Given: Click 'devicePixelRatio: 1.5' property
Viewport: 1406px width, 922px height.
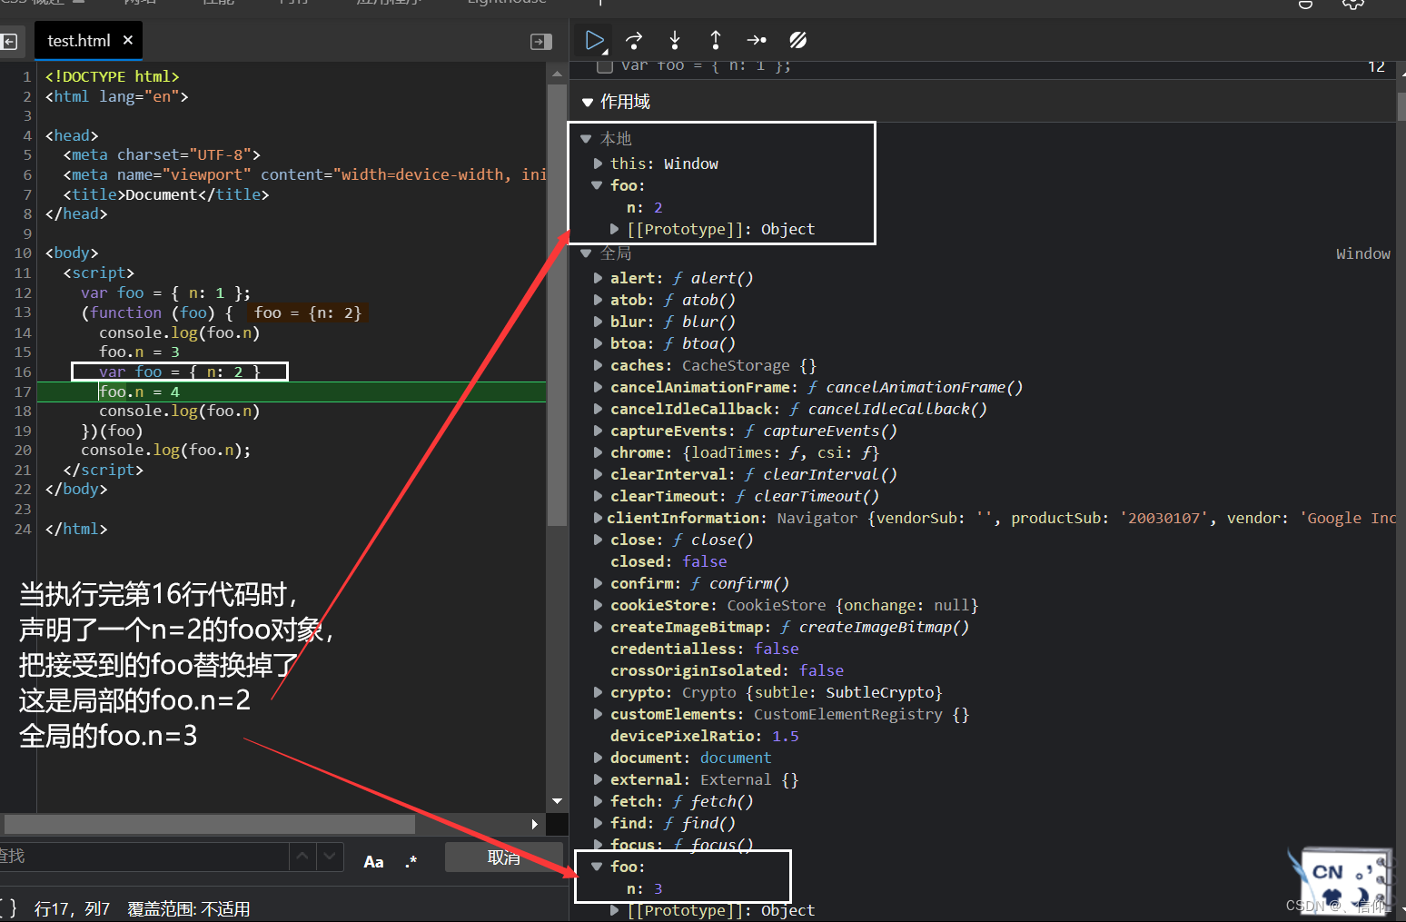Looking at the screenshot, I should [x=704, y=736].
